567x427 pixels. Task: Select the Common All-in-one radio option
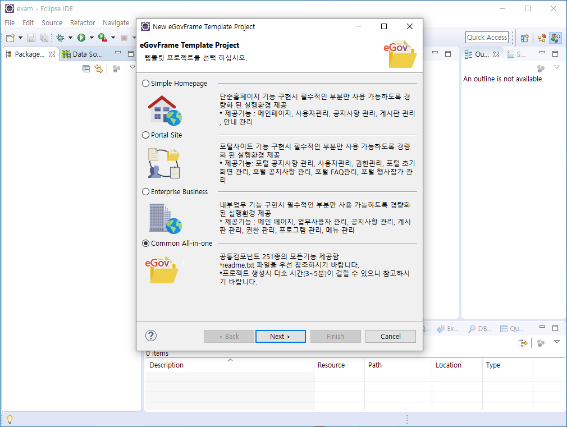pos(177,244)
